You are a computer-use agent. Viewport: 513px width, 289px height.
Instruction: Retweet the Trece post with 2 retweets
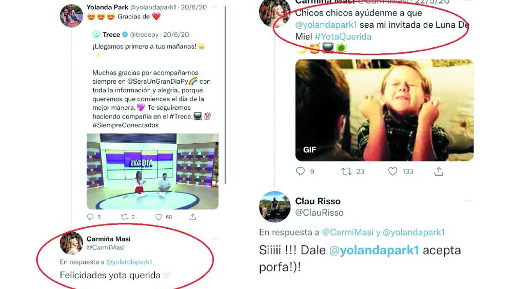pyautogui.click(x=124, y=217)
